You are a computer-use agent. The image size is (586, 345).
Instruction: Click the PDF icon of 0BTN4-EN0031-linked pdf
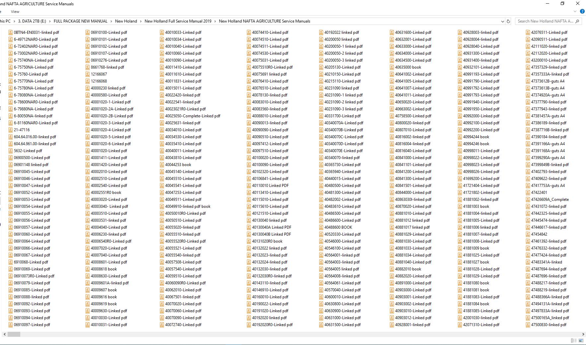(11, 32)
